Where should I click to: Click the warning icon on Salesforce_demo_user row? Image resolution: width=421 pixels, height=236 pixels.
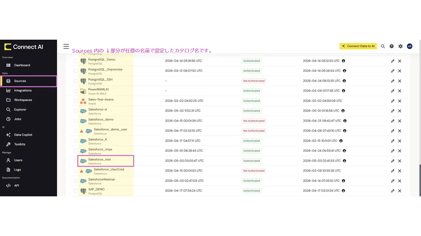click(82, 131)
